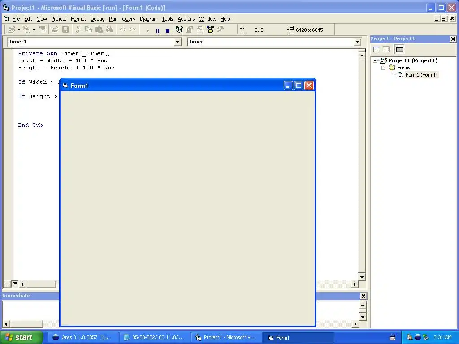Open the Edit menu
The height and width of the screenshot is (344, 459).
(x=28, y=19)
